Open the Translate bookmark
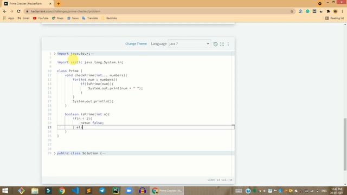Screen dimensions: 347x195 [x=90, y=18]
